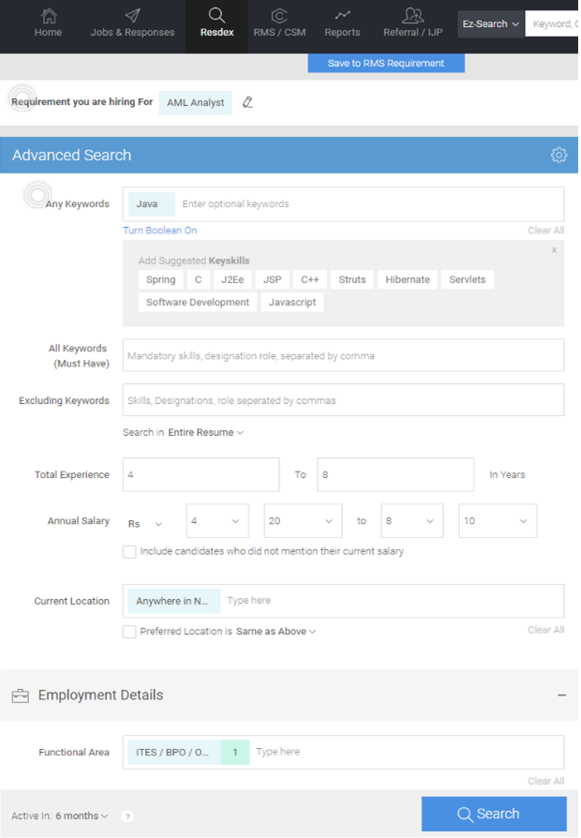
Task: Add suggested keyskill Javascript
Action: (x=291, y=302)
